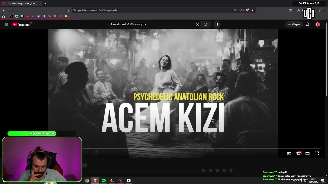Go to YouTube Premium home logo
This screenshot has width=328, height=184.
(x=22, y=24)
